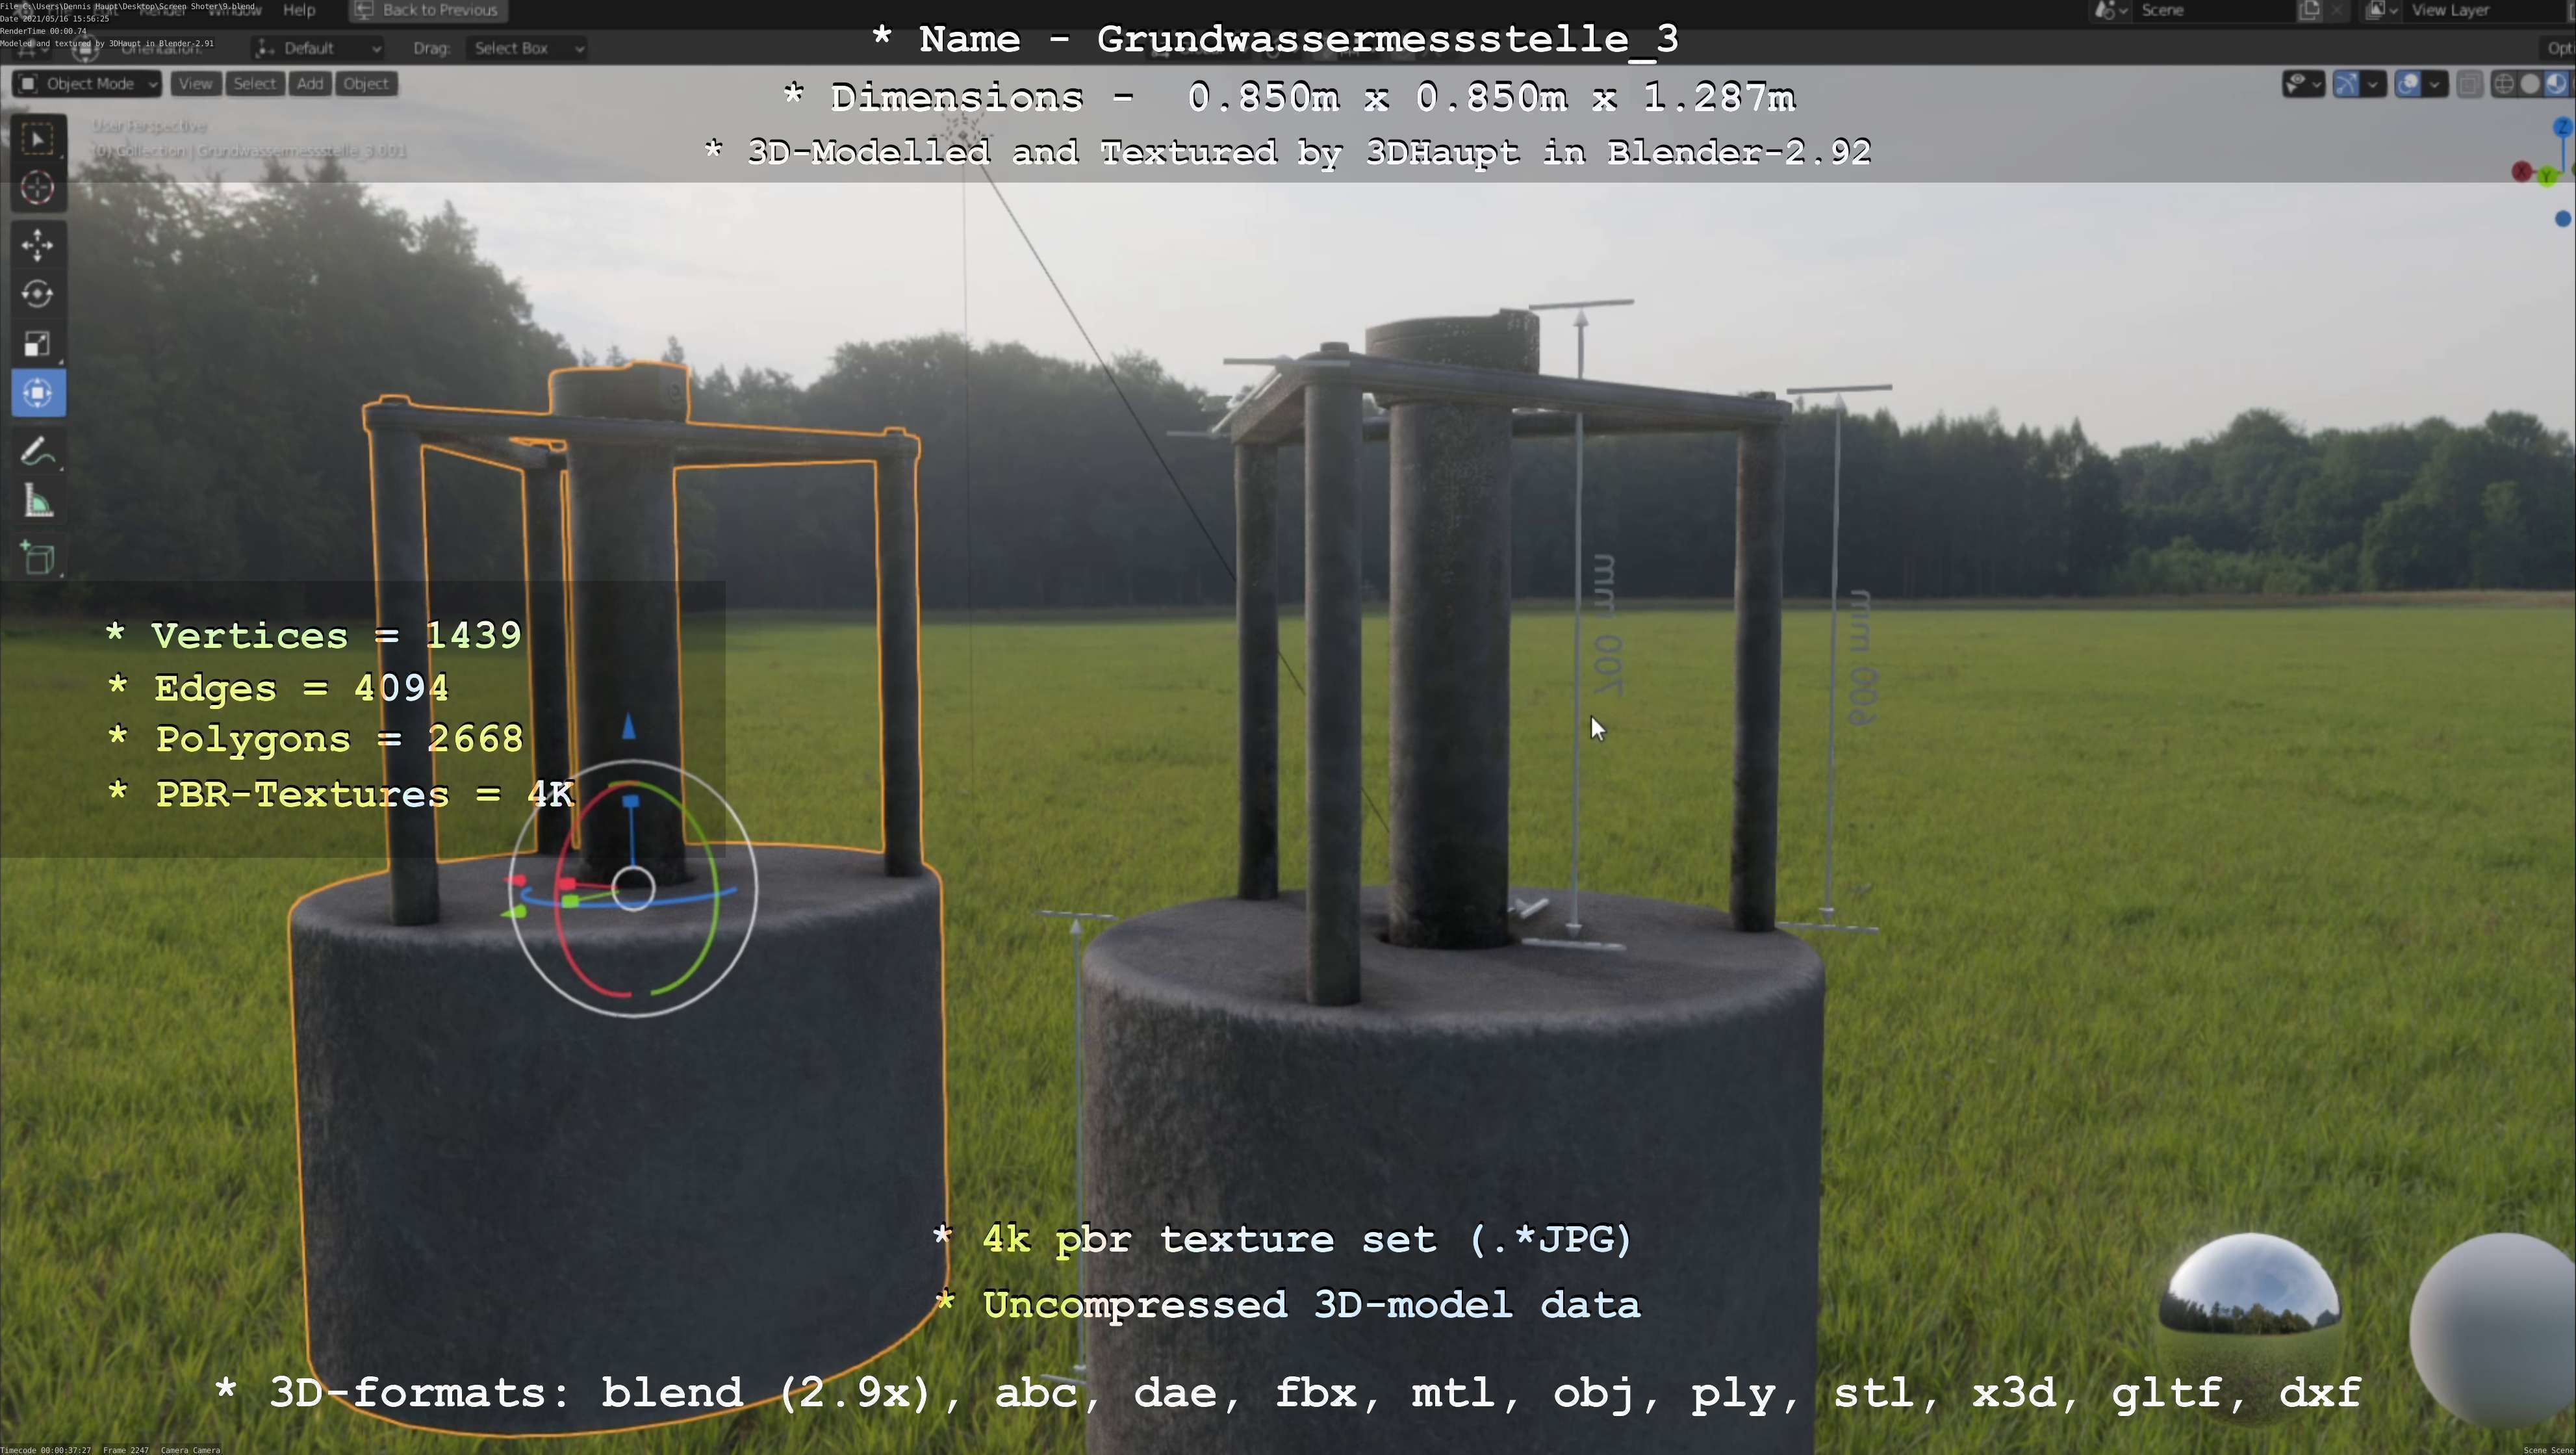
Task: Toggle Show Gizmo button
Action: coord(2346,84)
